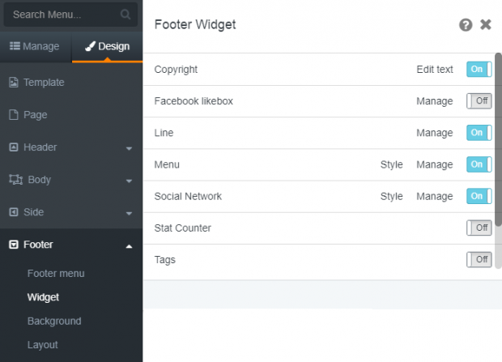
Task: Click the search magnifier icon
Action: coord(125,15)
